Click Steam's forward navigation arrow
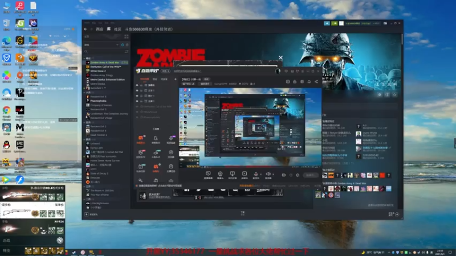Image resolution: width=456 pixels, height=256 pixels. pyautogui.click(x=91, y=29)
